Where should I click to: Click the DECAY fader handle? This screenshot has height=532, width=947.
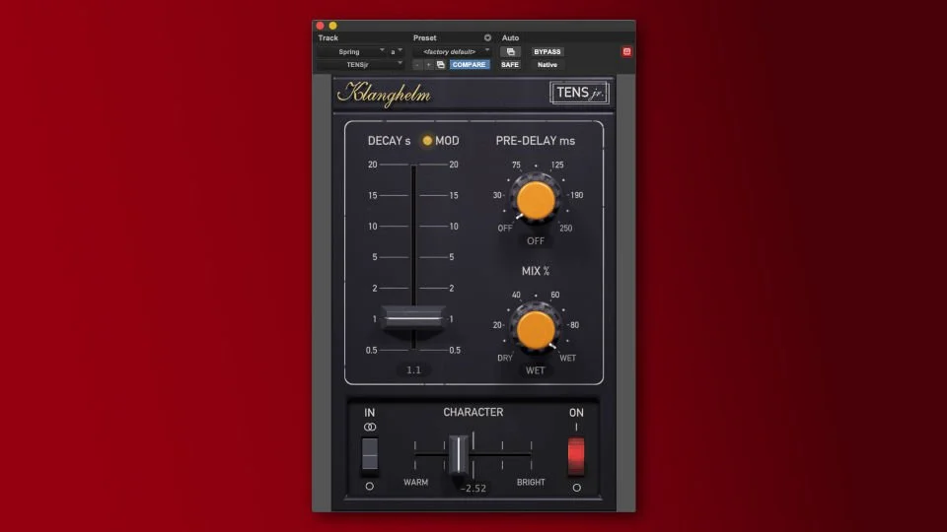pos(413,318)
